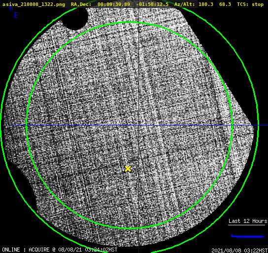This screenshot has width=268, height=253.
Task: Click the Az/Alt label
Action: [x=184, y=4]
